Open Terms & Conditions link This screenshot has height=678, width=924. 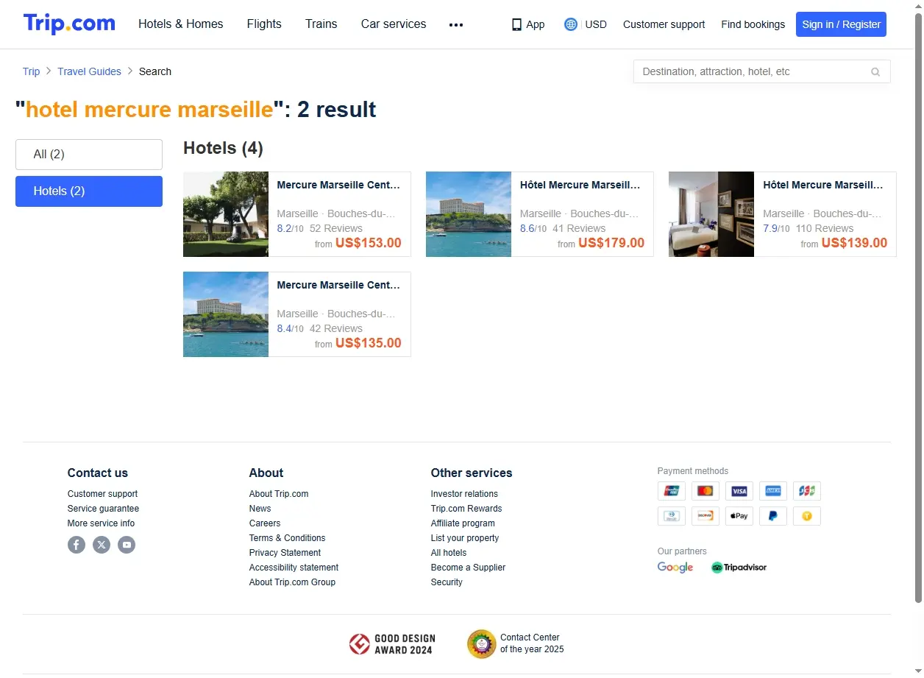coord(287,538)
